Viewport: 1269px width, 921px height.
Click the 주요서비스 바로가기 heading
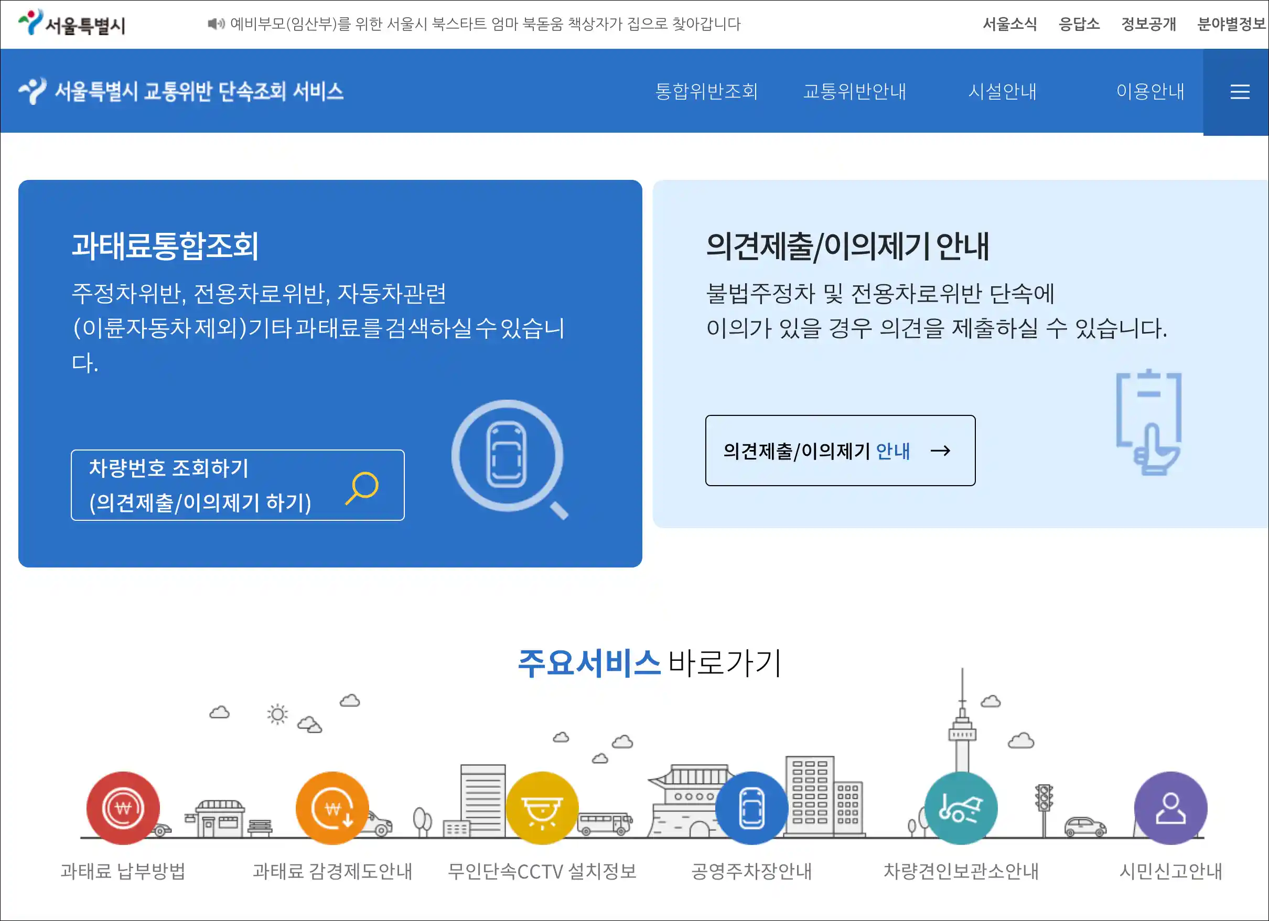point(649,663)
